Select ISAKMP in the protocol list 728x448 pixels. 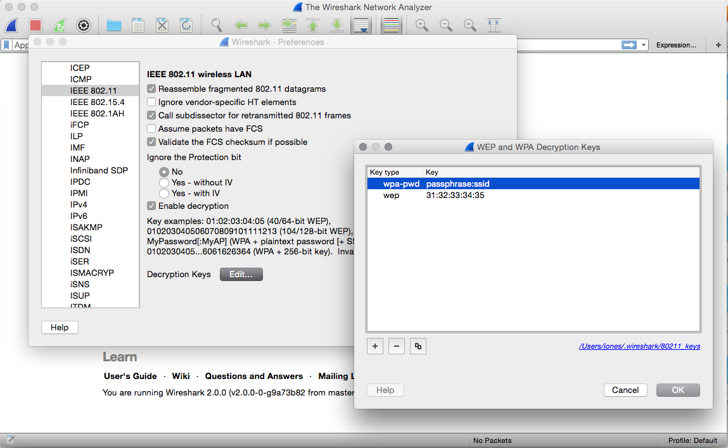click(86, 227)
